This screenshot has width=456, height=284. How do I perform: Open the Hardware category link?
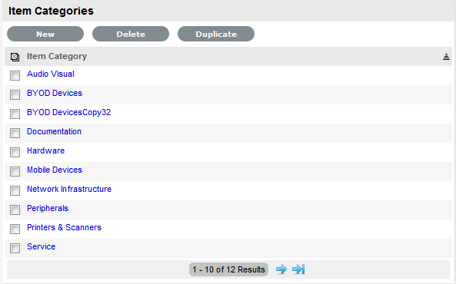pos(45,150)
